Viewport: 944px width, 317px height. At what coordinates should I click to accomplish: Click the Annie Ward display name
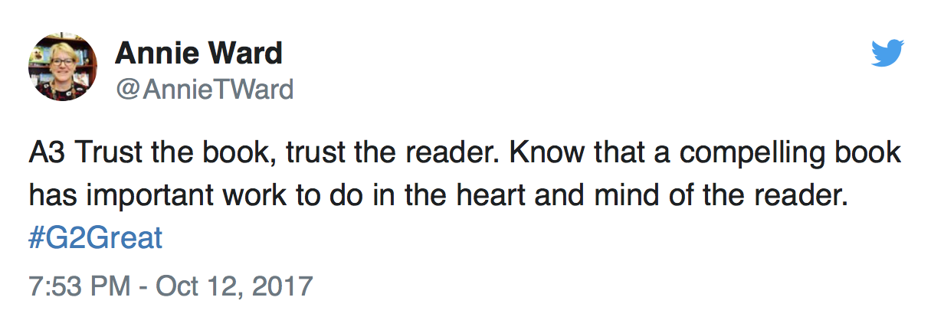point(198,54)
